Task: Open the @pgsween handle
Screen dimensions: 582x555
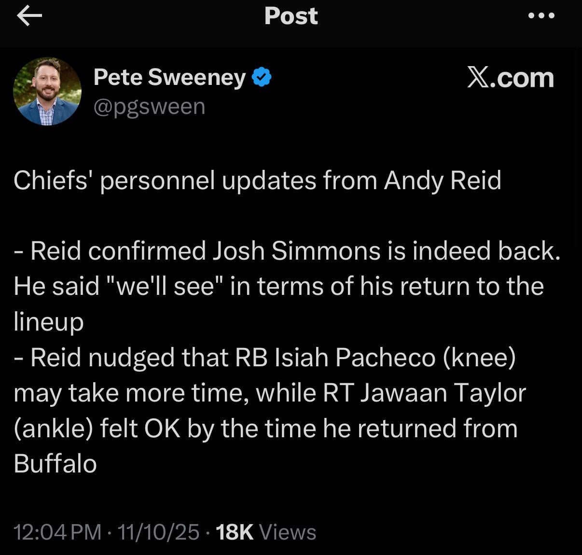Action: [x=149, y=107]
